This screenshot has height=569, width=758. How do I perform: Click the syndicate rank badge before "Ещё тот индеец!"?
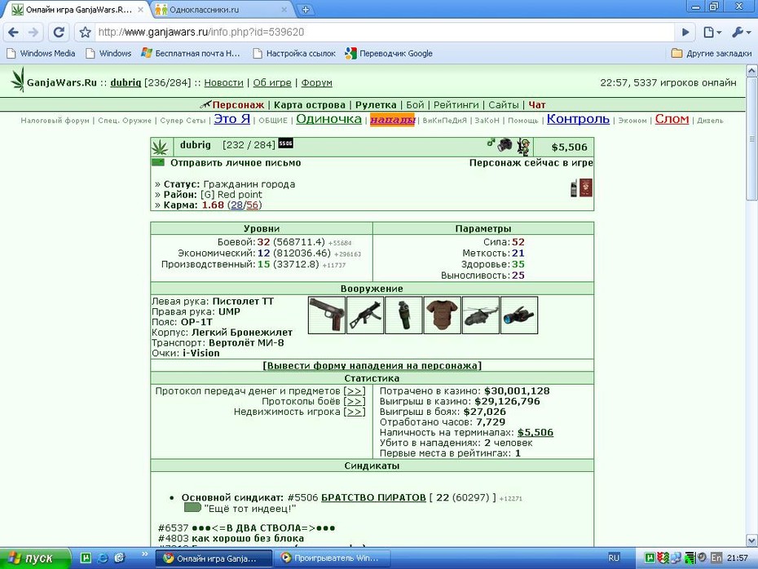192,508
